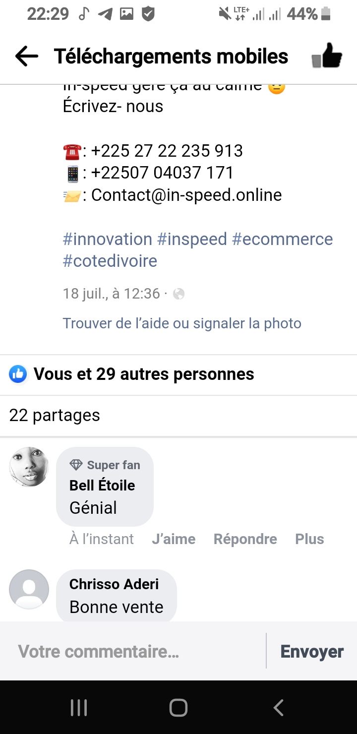Open the blue like reaction icon
Viewport: 357px width, 734px height.
click(18, 374)
